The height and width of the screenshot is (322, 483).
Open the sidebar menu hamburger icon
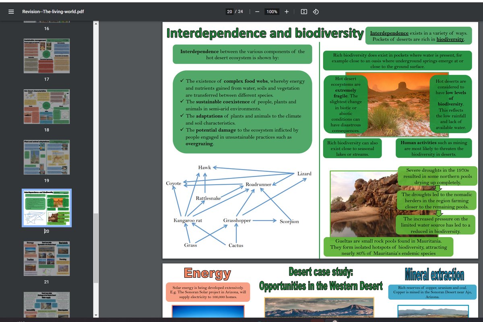tap(11, 12)
